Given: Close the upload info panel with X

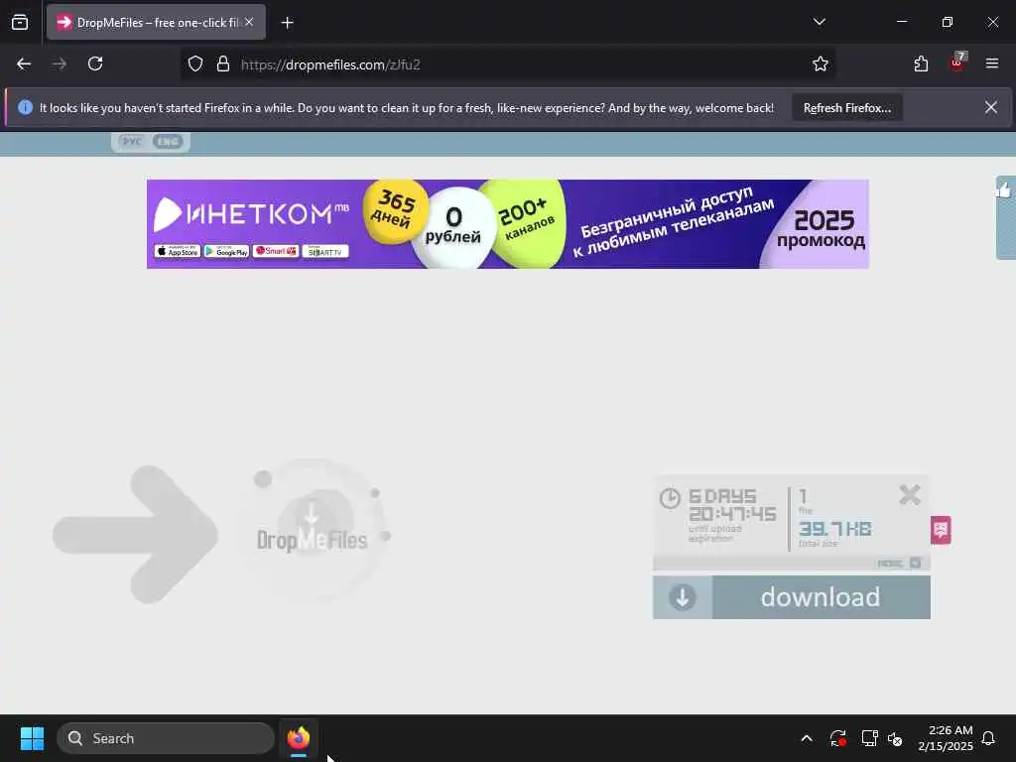Looking at the screenshot, I should [x=910, y=495].
